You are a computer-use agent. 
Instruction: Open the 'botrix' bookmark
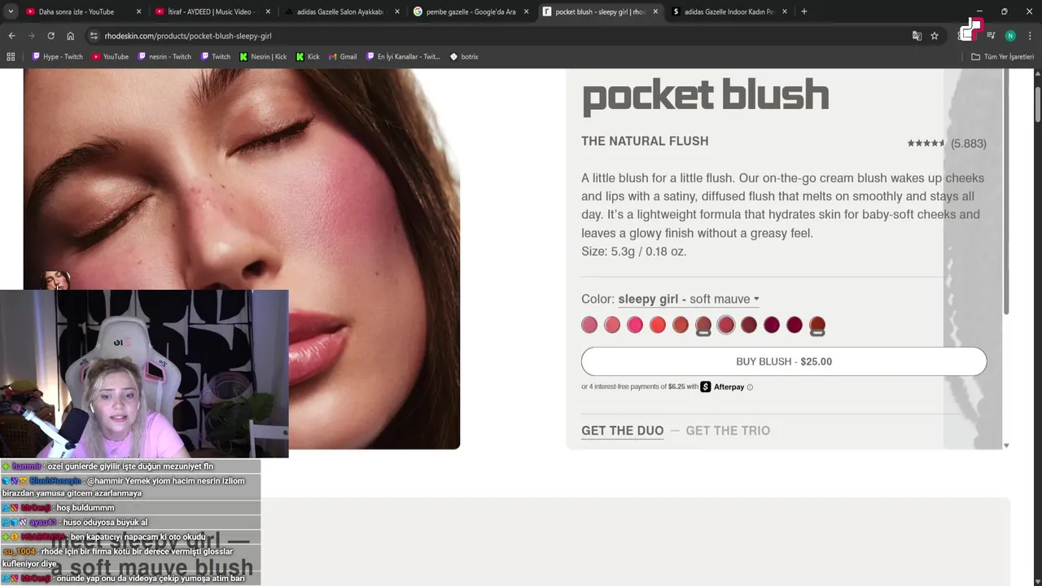[x=464, y=57]
